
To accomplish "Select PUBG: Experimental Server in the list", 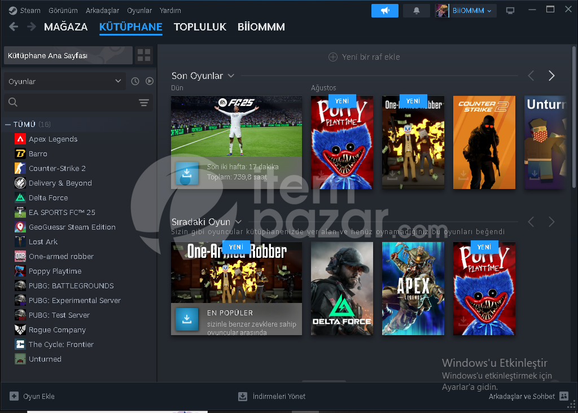I will (75, 300).
